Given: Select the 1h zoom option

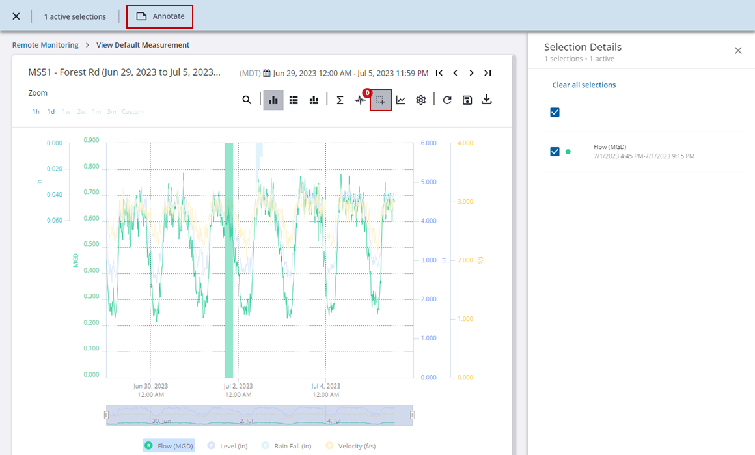Looking at the screenshot, I should pos(36,112).
